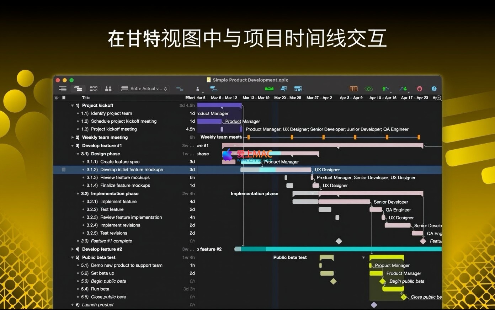Open the "Both: Actual v..." dropdown

point(144,89)
